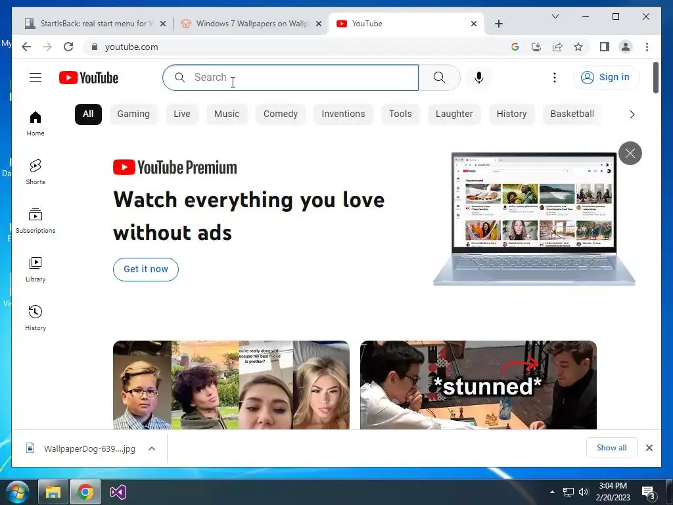Click the YouTube logo
Viewport: 673px width, 505px height.
pyautogui.click(x=89, y=78)
